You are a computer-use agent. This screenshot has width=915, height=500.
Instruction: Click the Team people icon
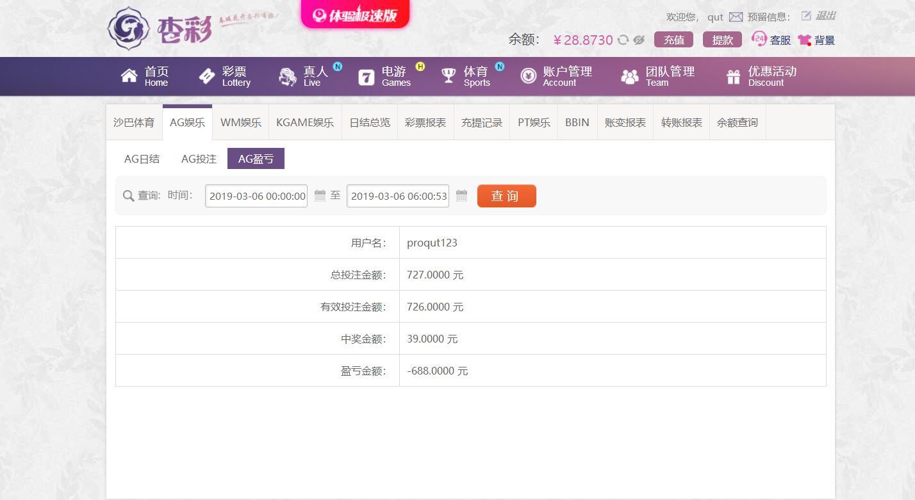click(630, 77)
